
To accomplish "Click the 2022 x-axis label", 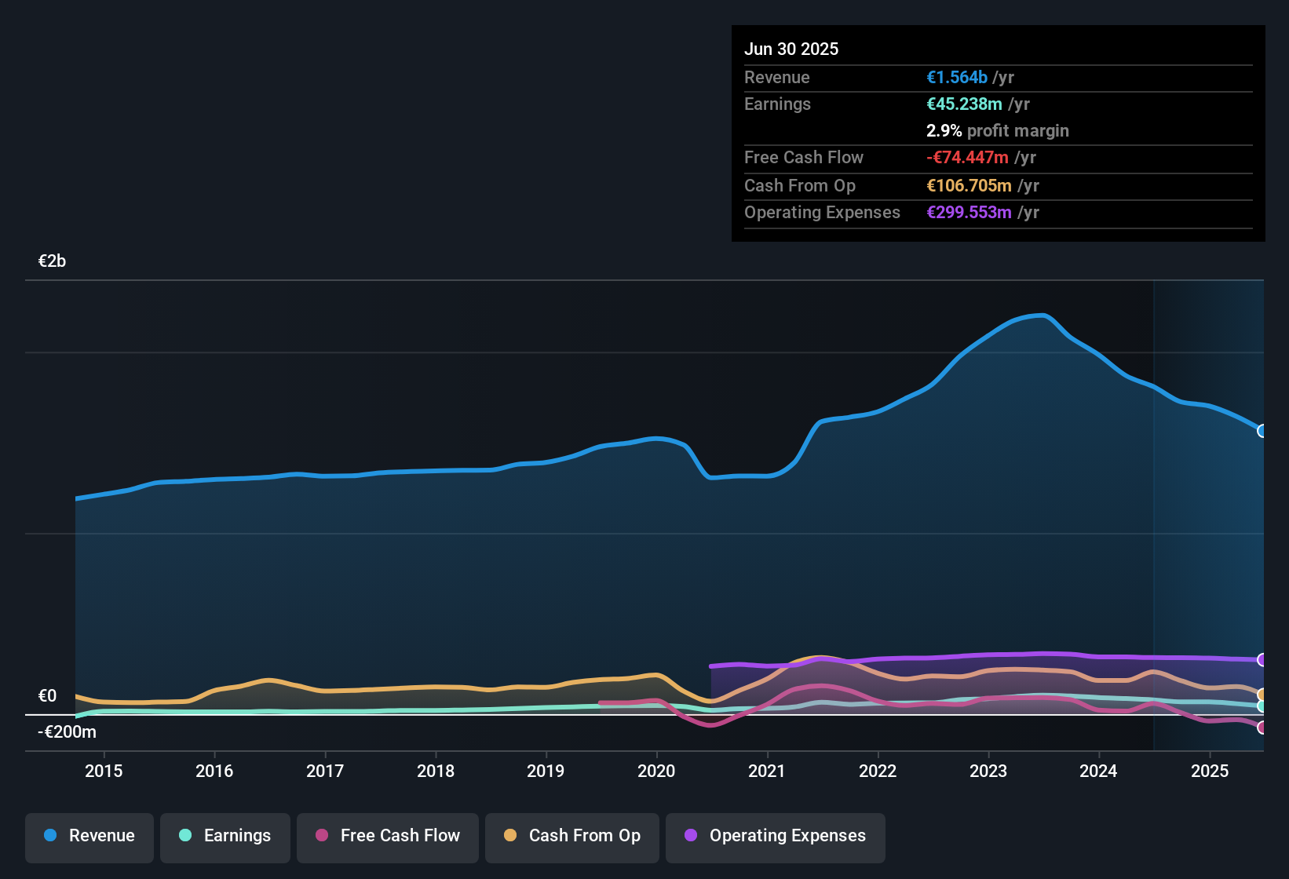I will click(x=878, y=771).
